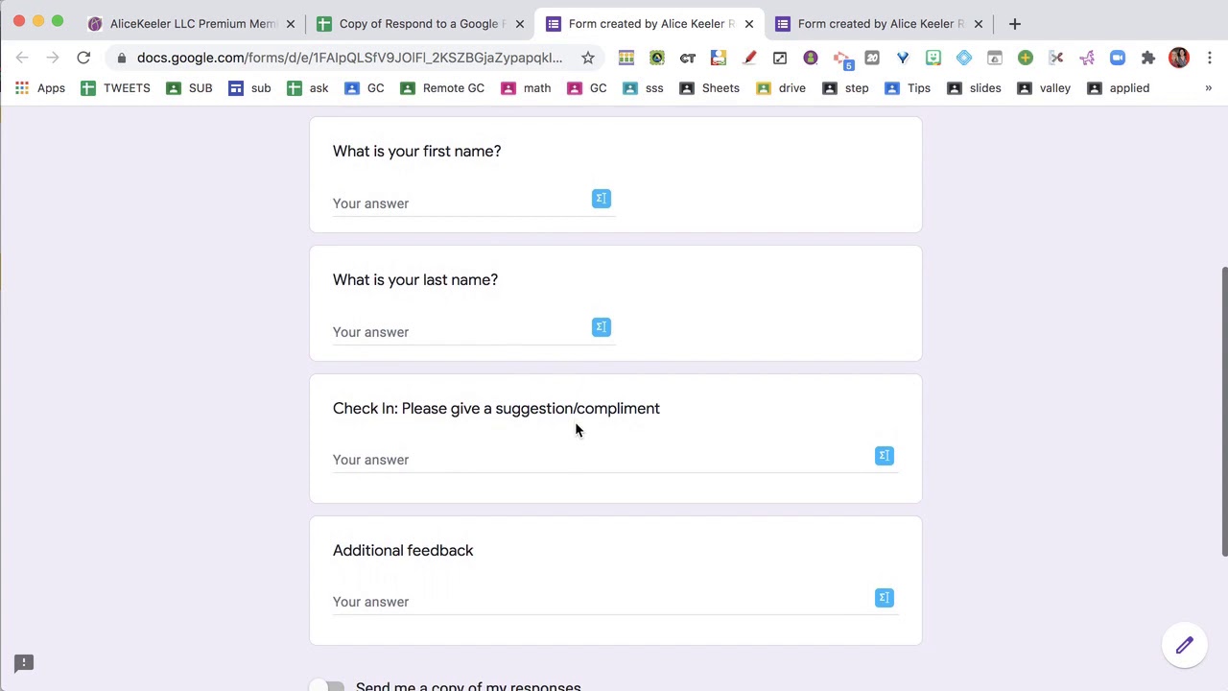Open the Chrome extensions puzzle icon
This screenshot has height=691, width=1228.
pyautogui.click(x=1148, y=58)
